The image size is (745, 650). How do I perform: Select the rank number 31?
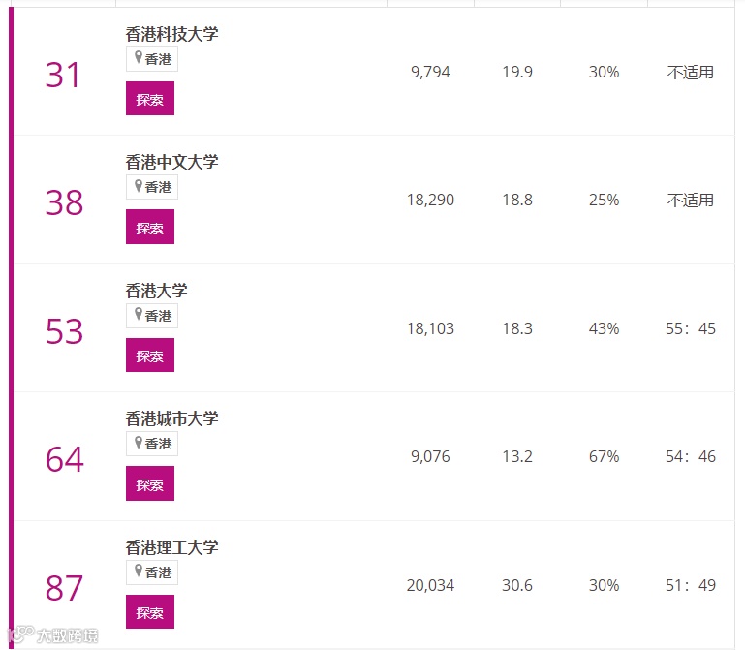(63, 75)
